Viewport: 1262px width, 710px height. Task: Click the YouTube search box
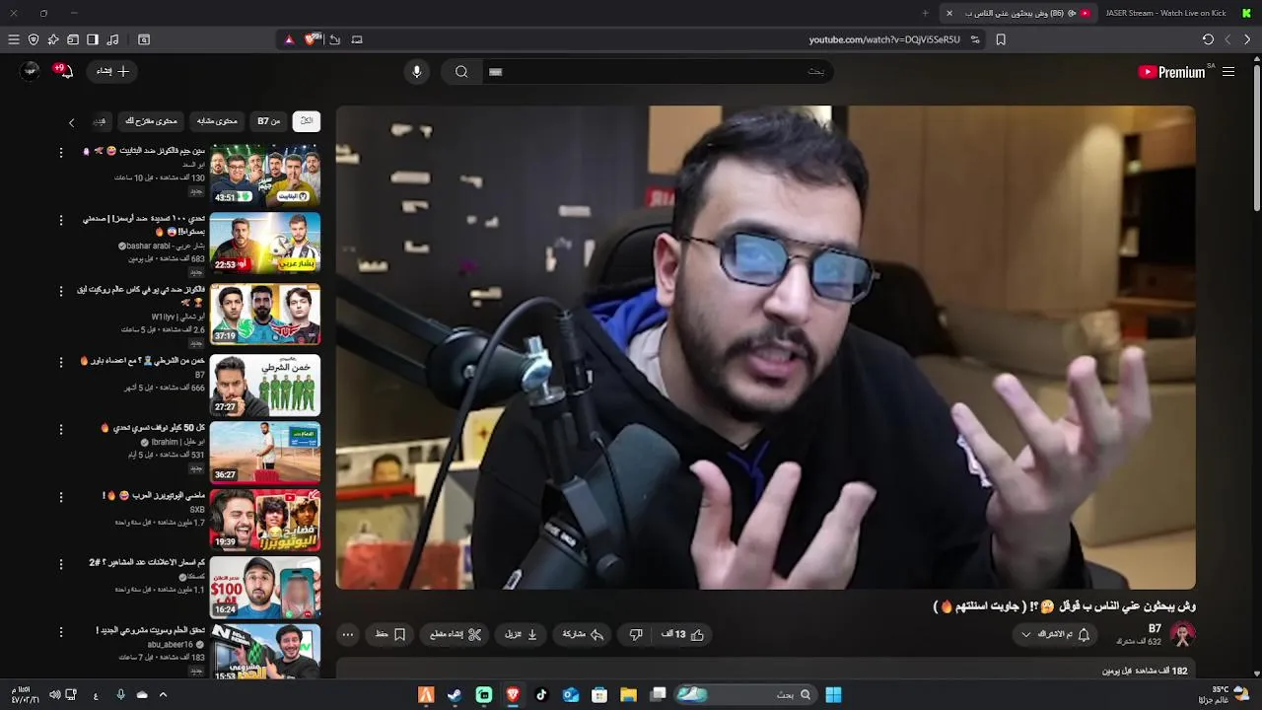tap(658, 71)
